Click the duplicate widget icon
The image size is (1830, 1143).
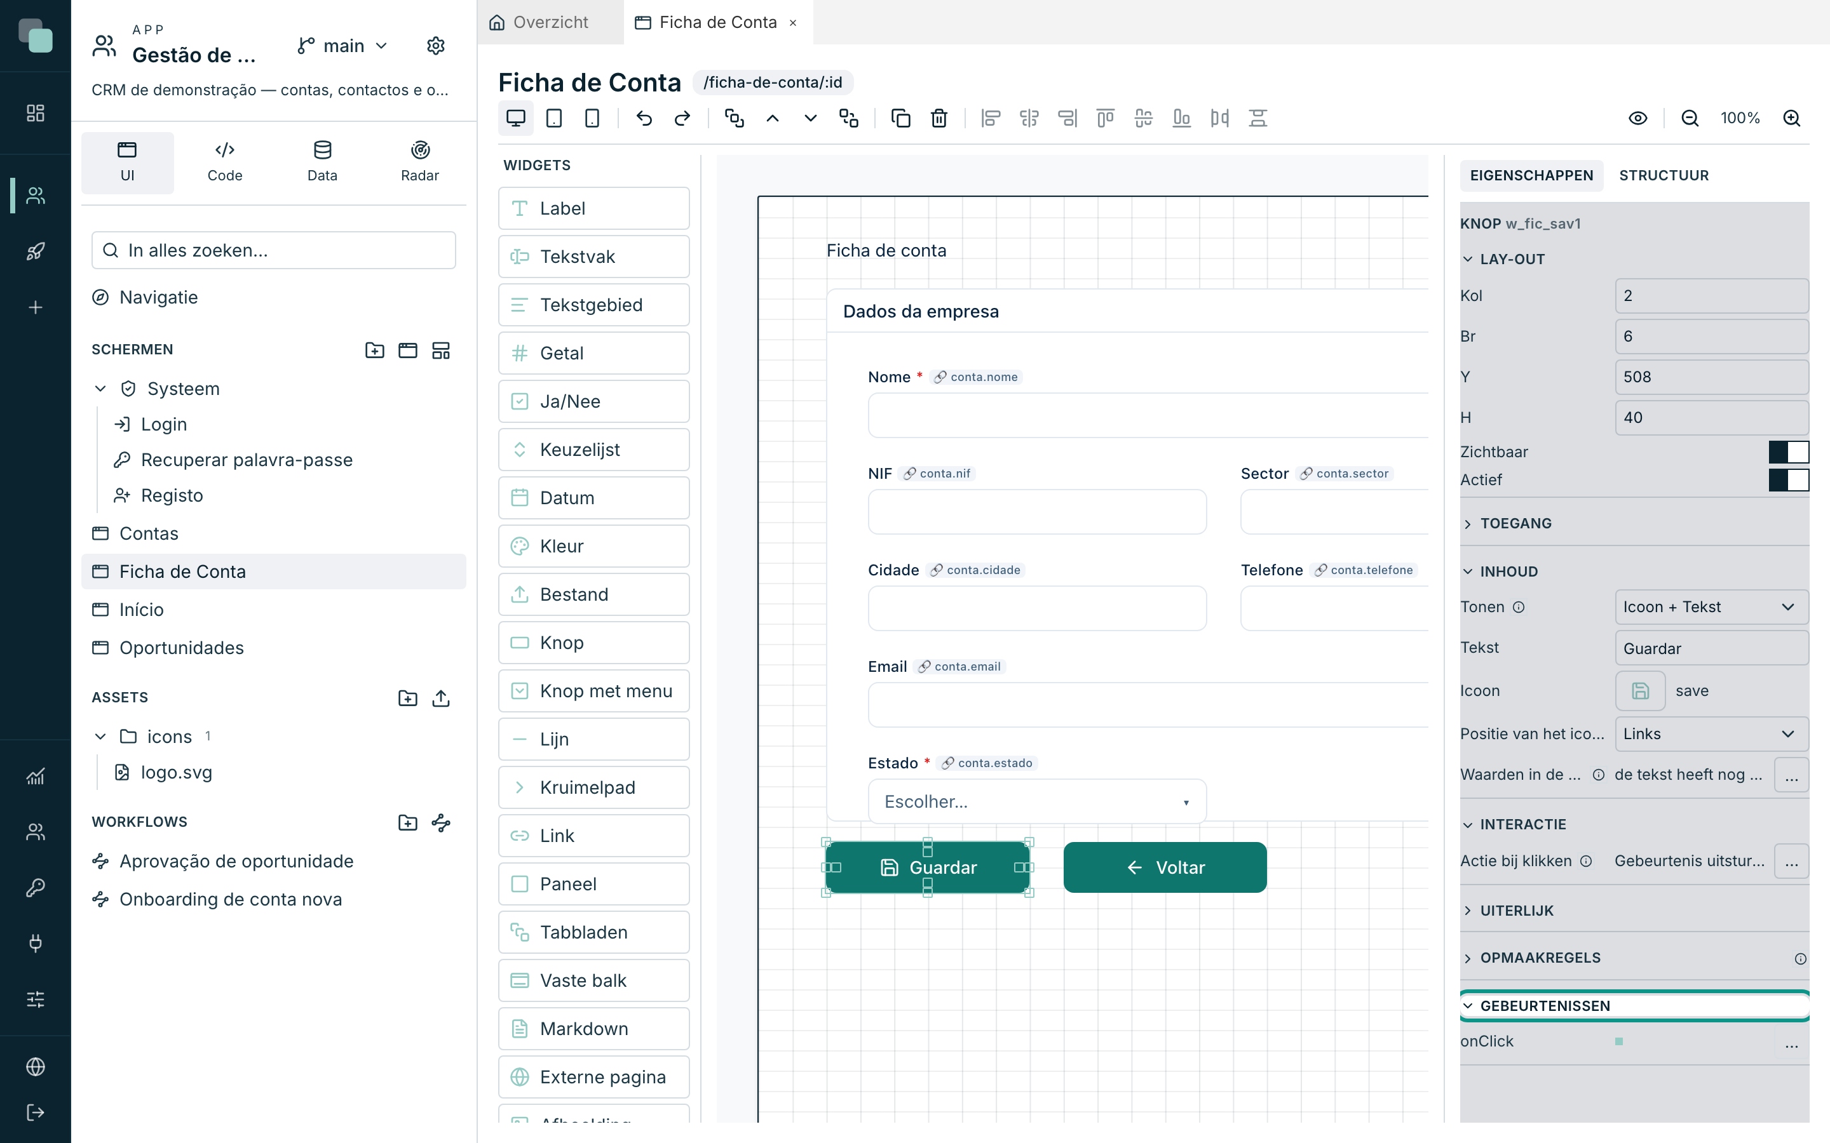[900, 118]
